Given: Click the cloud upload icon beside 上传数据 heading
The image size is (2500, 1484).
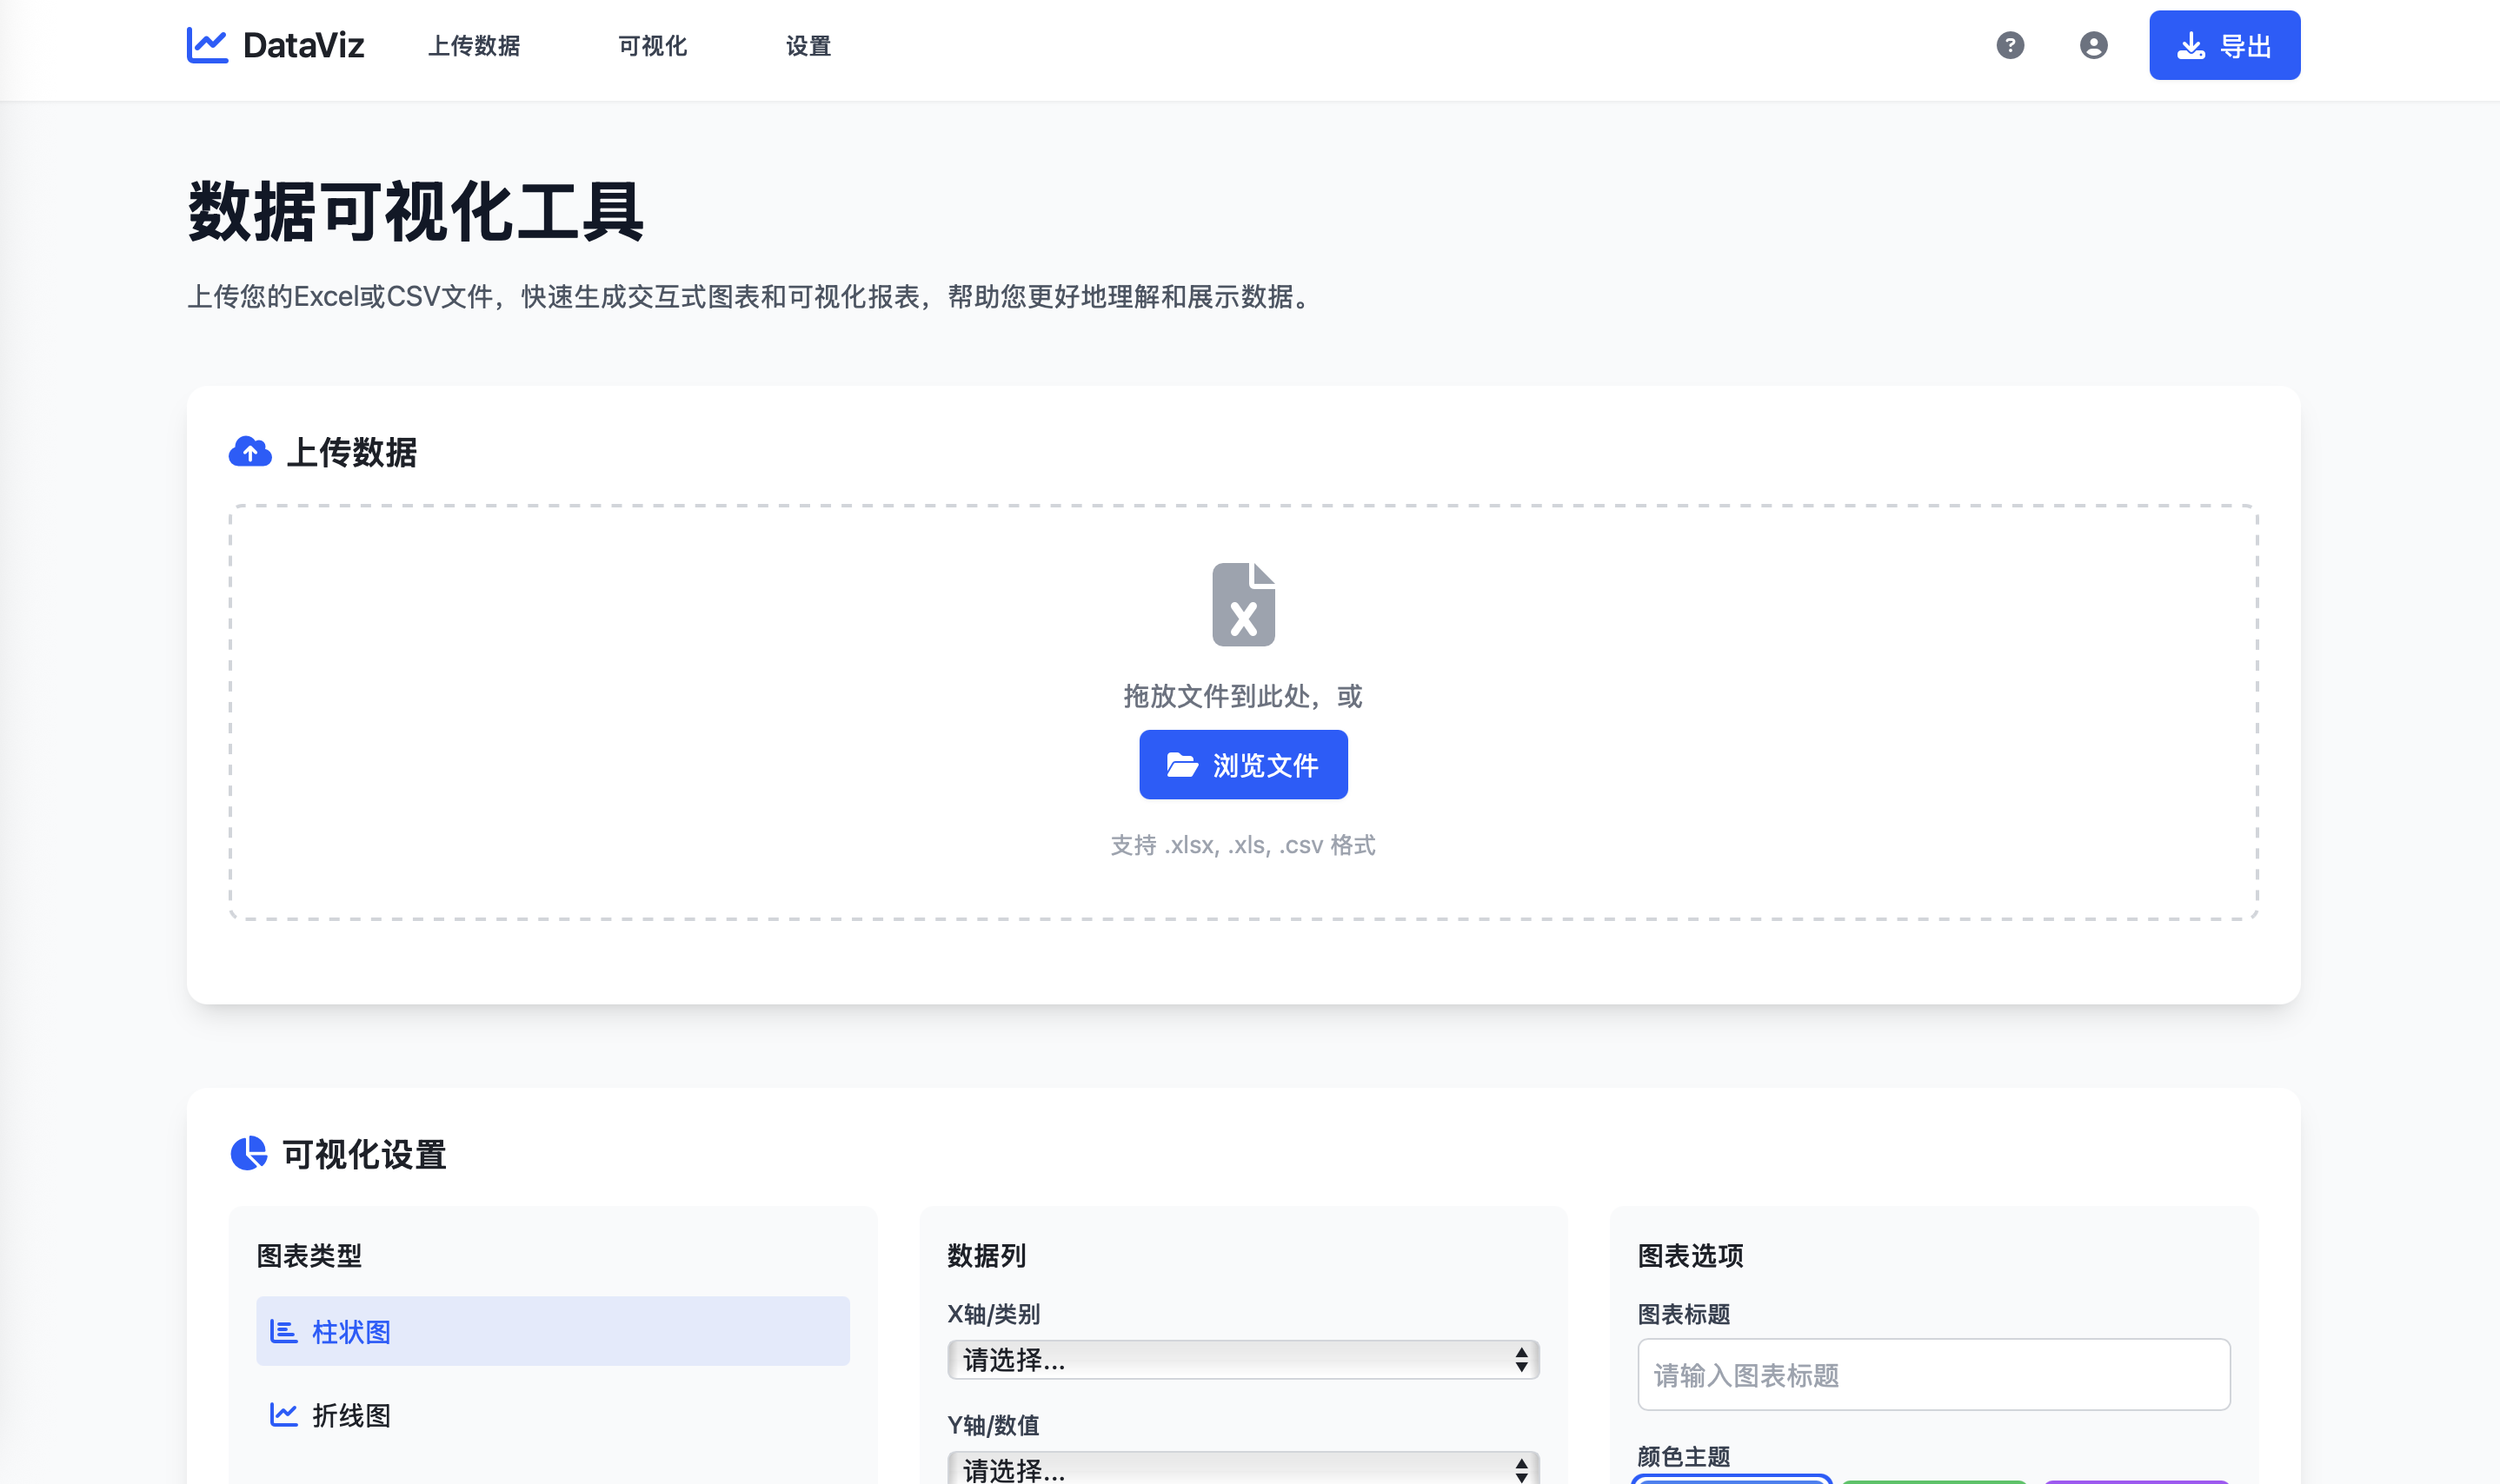Looking at the screenshot, I should (250, 452).
